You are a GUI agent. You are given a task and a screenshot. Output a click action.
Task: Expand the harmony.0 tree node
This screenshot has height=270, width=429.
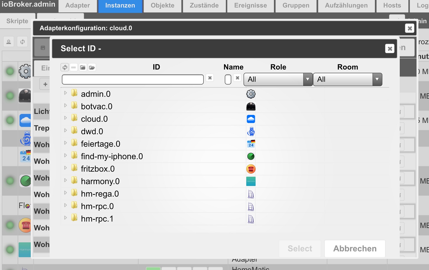coord(66,180)
